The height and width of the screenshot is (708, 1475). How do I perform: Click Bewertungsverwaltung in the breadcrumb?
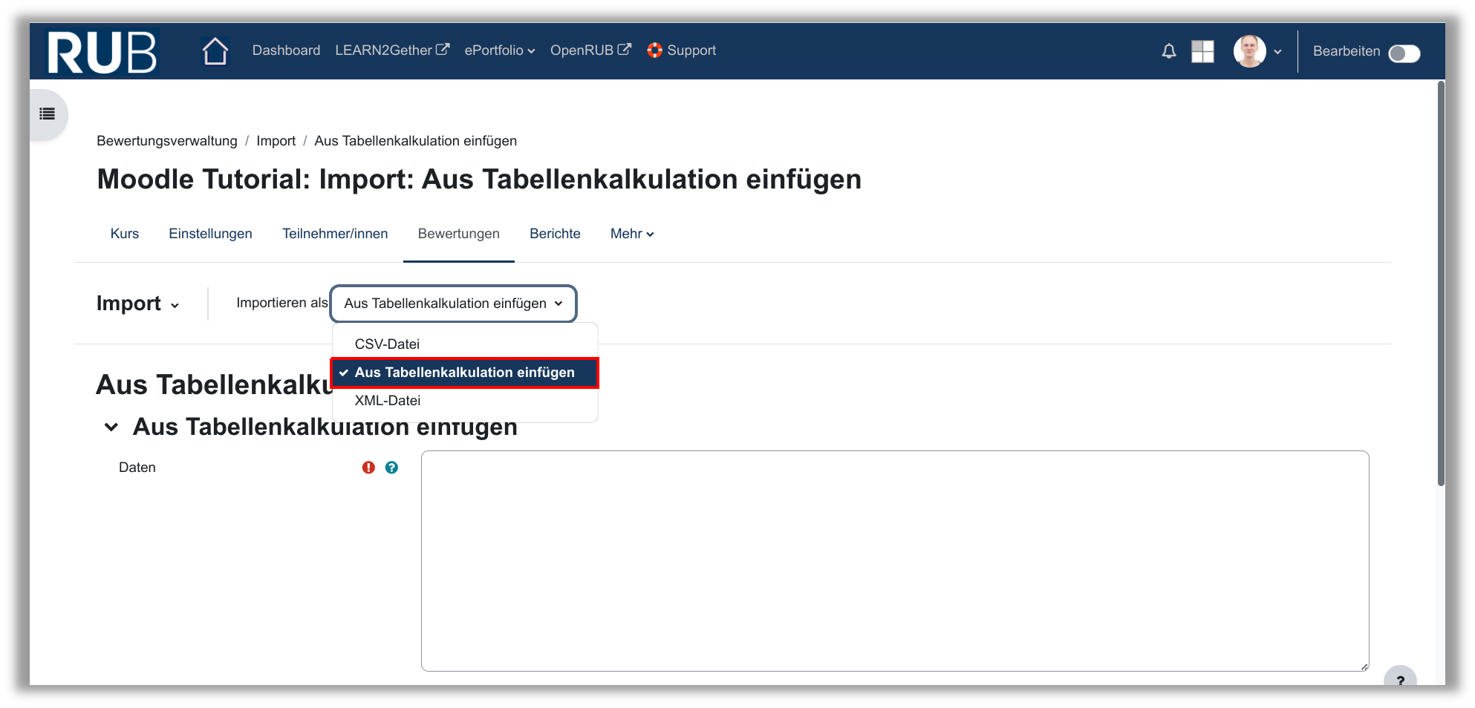(167, 141)
